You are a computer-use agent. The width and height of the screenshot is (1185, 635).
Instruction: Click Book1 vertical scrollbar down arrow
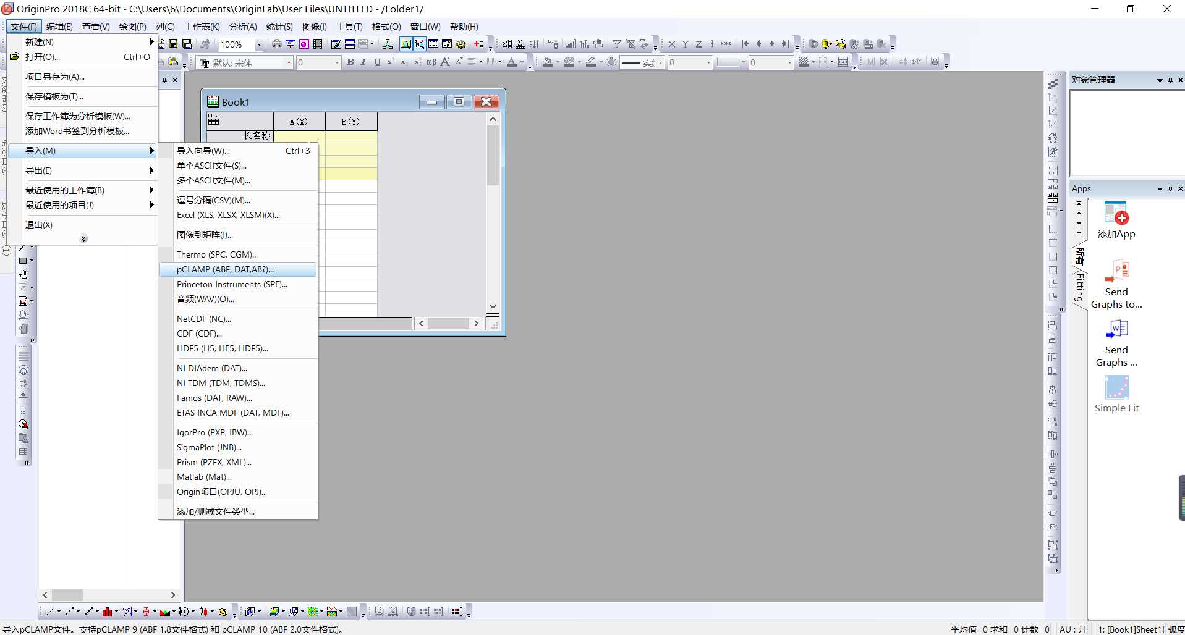point(493,306)
